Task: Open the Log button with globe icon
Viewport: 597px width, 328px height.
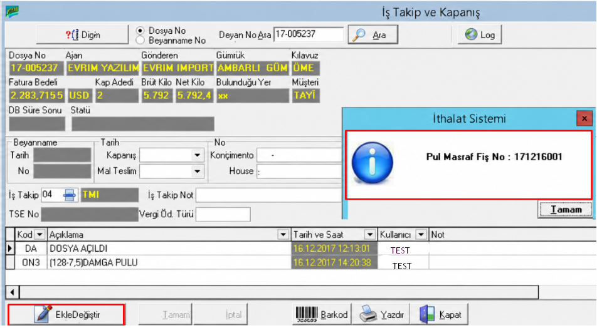Action: pos(480,35)
